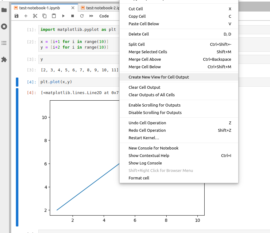Screen dimensions: 270x233
Task: Select Undo Cell Operation menu item
Action: tap(179, 123)
